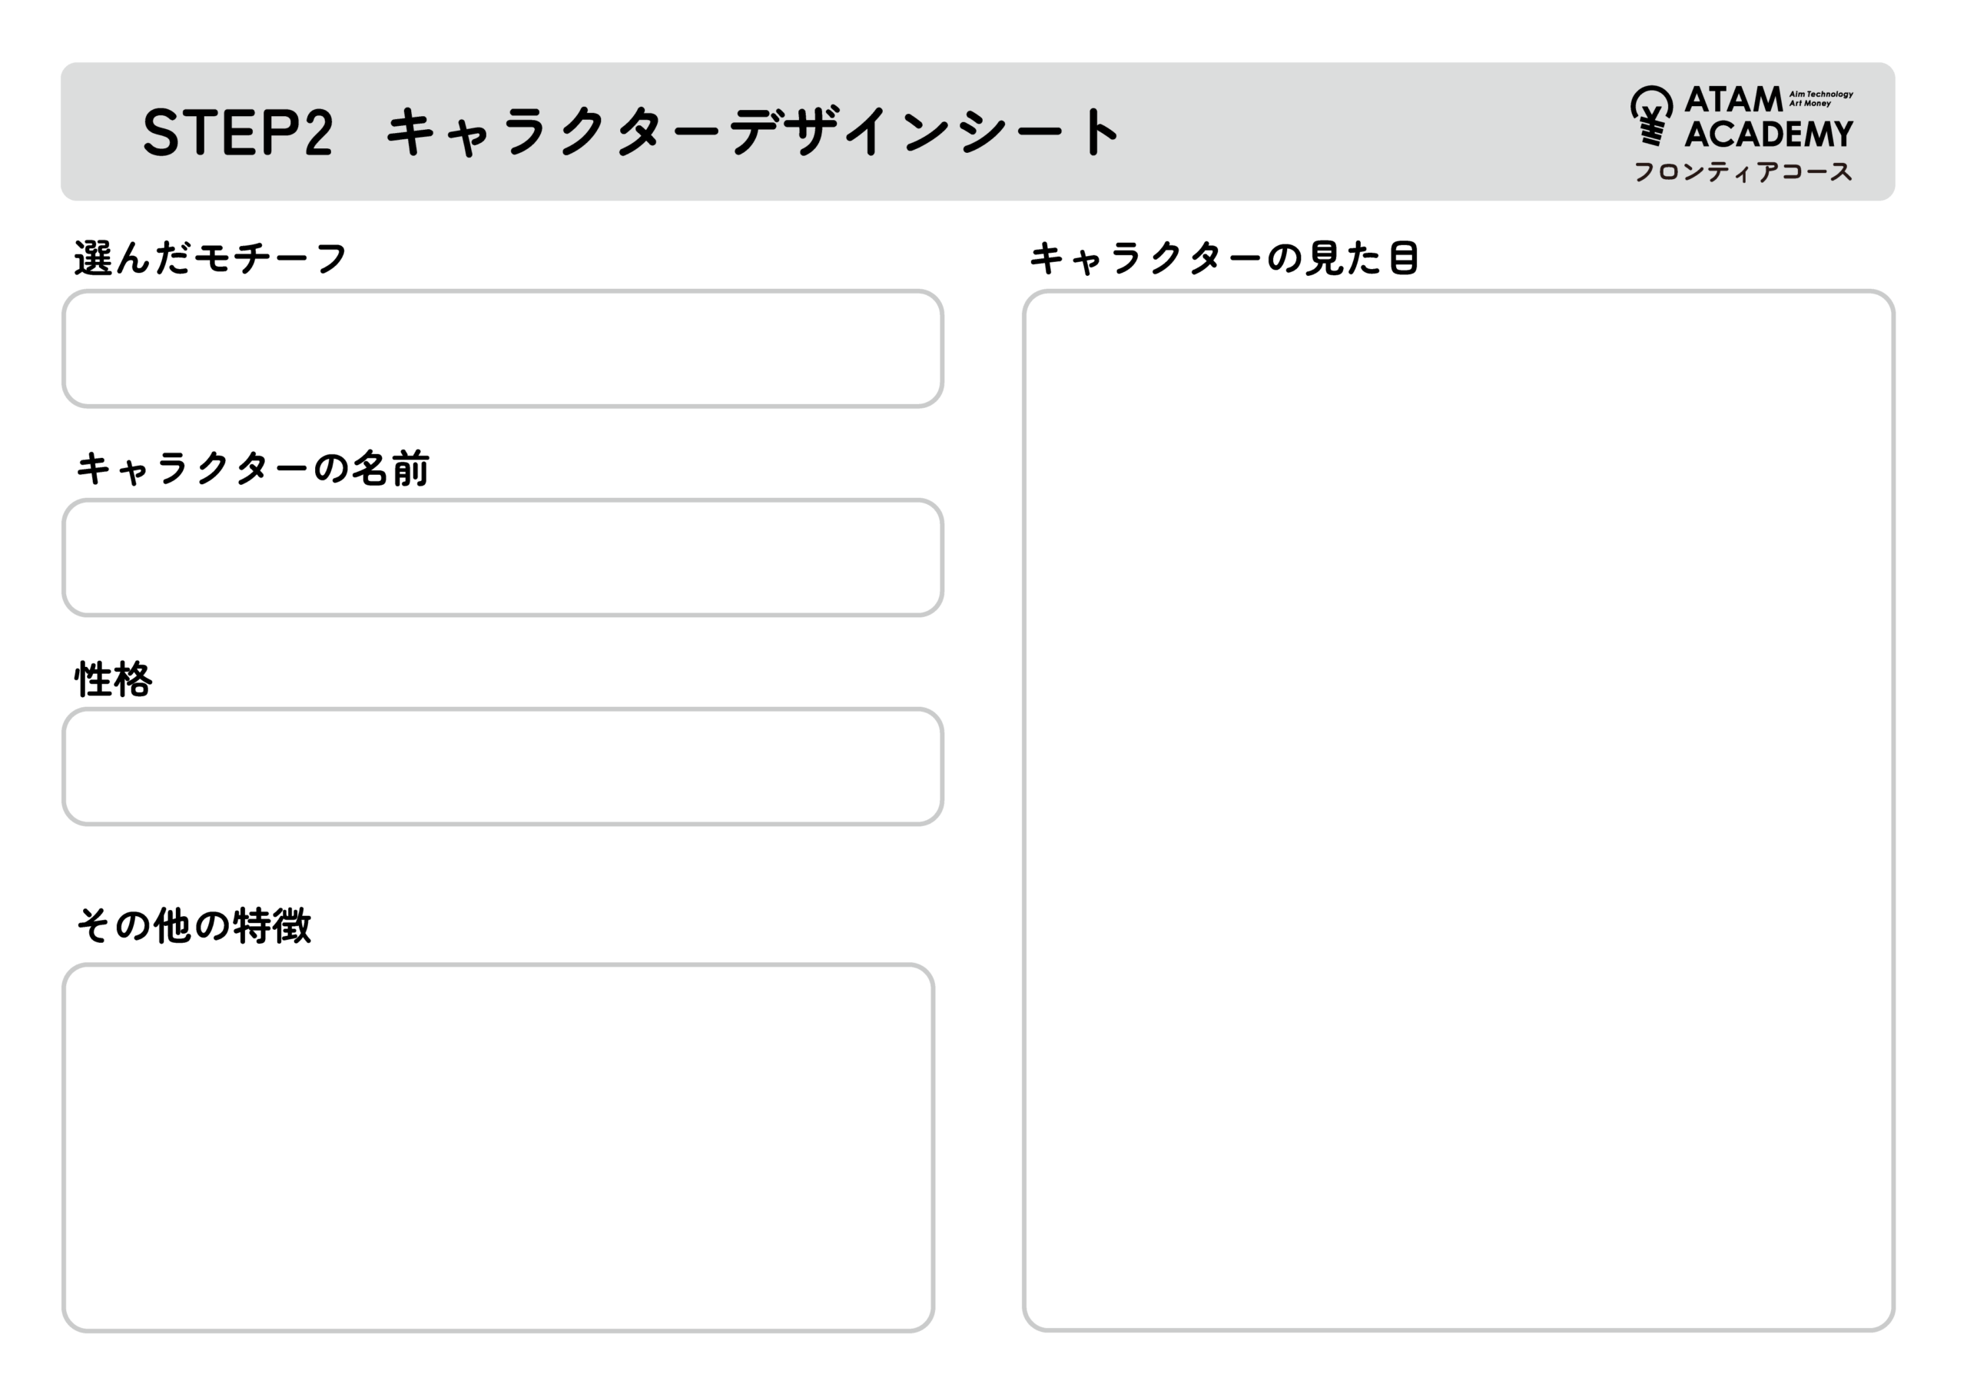Click the キャラクターの名前 label
This screenshot has height=1391, width=1967.
[x=253, y=469]
